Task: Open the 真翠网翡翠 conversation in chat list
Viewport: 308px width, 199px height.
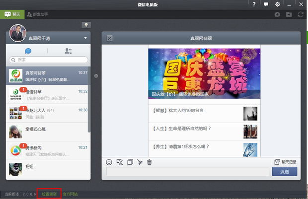Action: 47,76
